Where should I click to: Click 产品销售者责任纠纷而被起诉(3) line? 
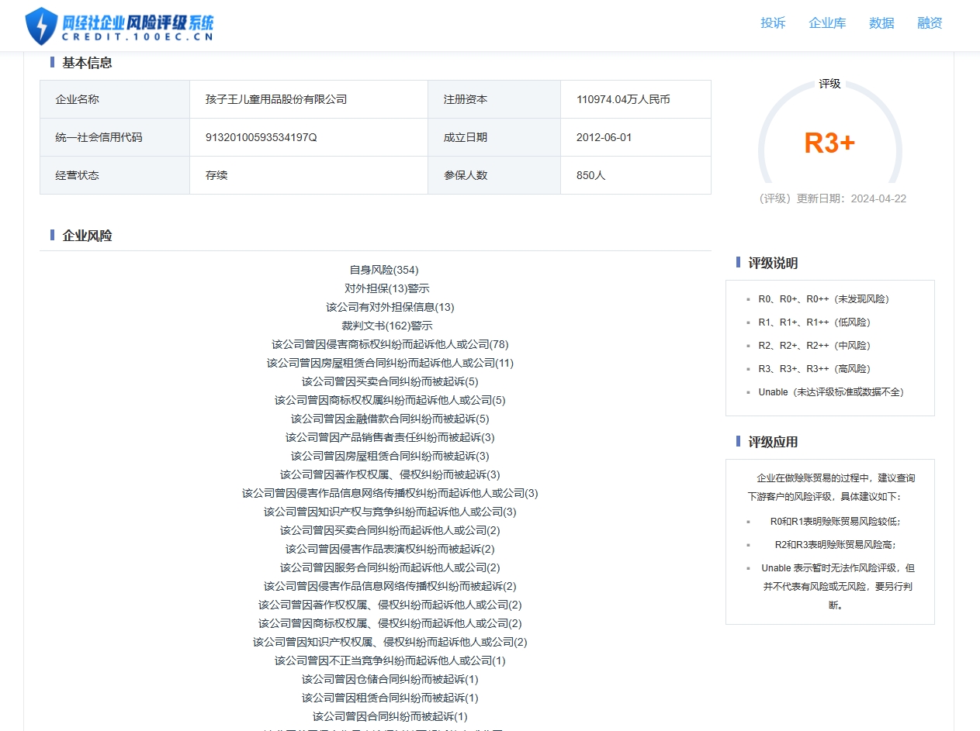click(390, 437)
